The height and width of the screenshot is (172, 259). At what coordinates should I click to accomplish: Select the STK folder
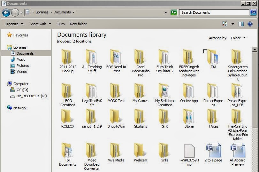point(165,119)
